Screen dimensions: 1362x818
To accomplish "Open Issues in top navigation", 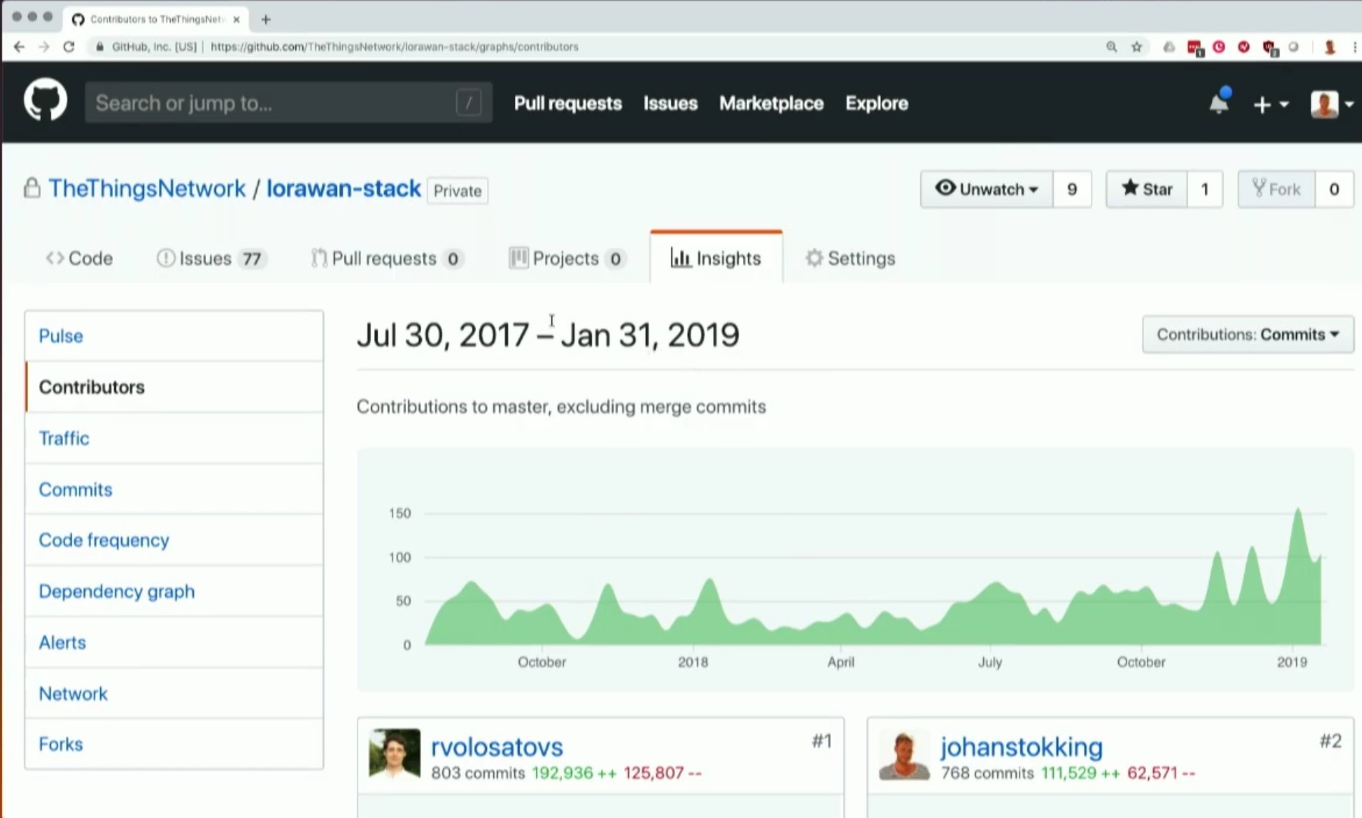I will coord(670,103).
